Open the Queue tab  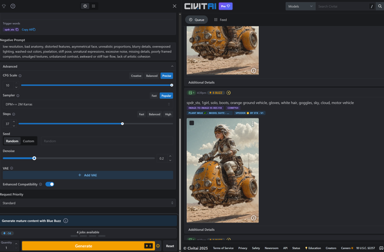pos(197,20)
